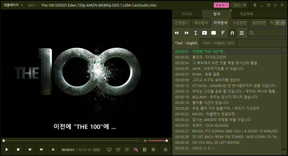The width and height of the screenshot is (288, 156).
Task: Toggle 360 degree video mode
Action: [x=118, y=149]
